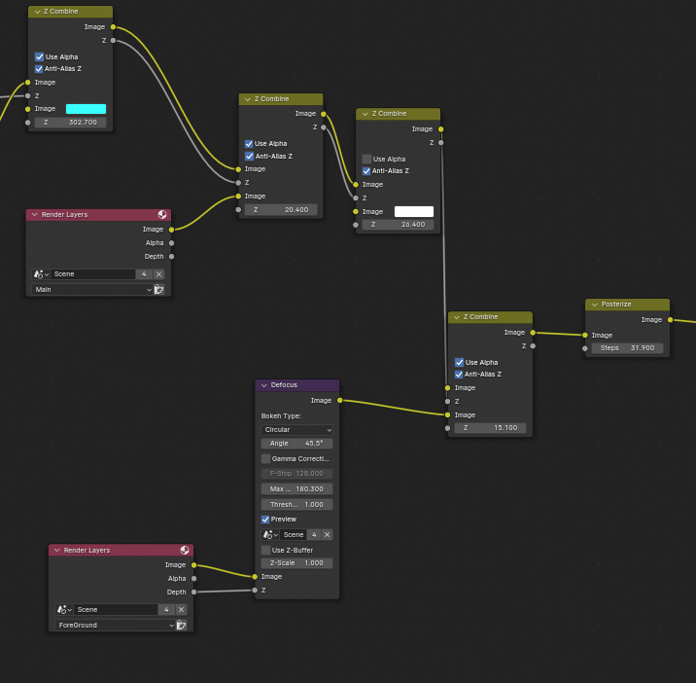Screen dimensions: 696x683
Task: Click the render icon beside the Main layer dropdown
Action: click(x=159, y=290)
